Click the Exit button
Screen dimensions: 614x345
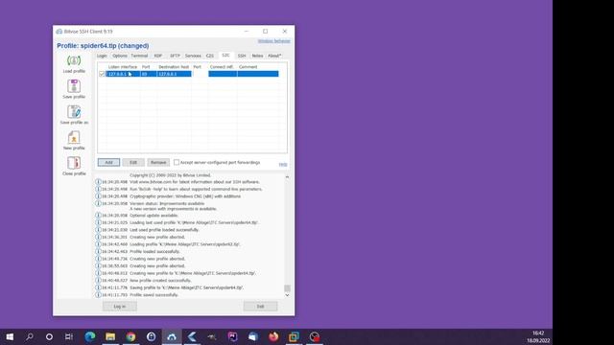260,307
